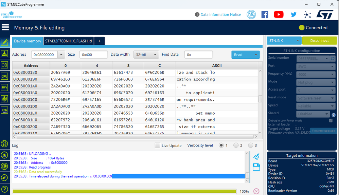Click Firmware upgrade button
Viewport: 339px width, 195px height.
(x=323, y=131)
